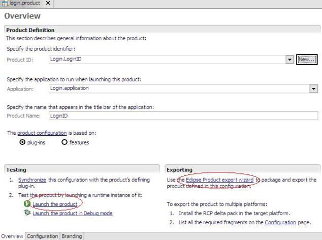Click the Launch the product link
The width and height of the screenshot is (322, 240).
click(x=55, y=204)
